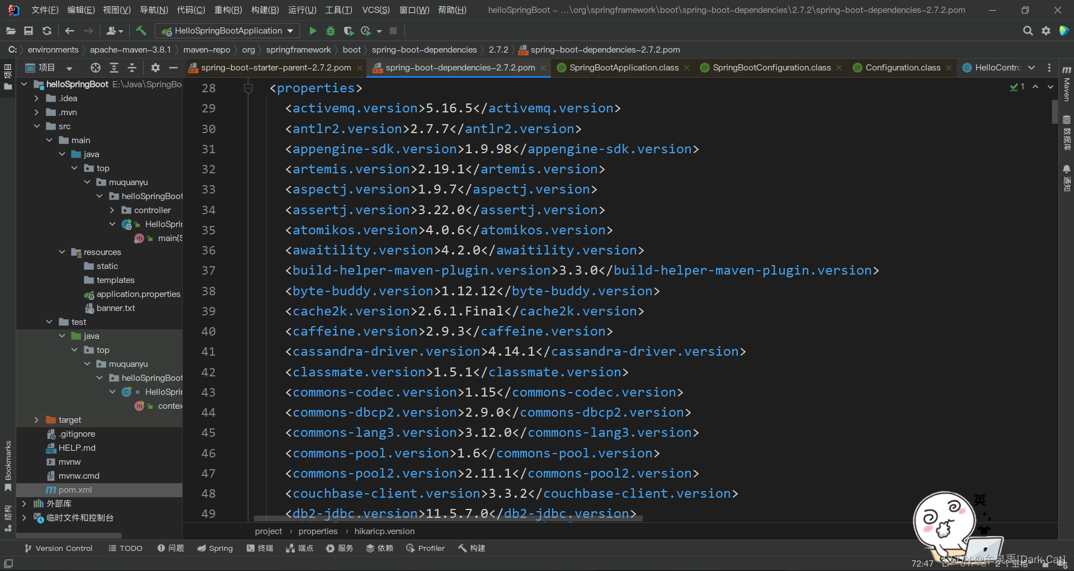Open Spring tool window
Screen dimensions: 1074x571
(215, 548)
